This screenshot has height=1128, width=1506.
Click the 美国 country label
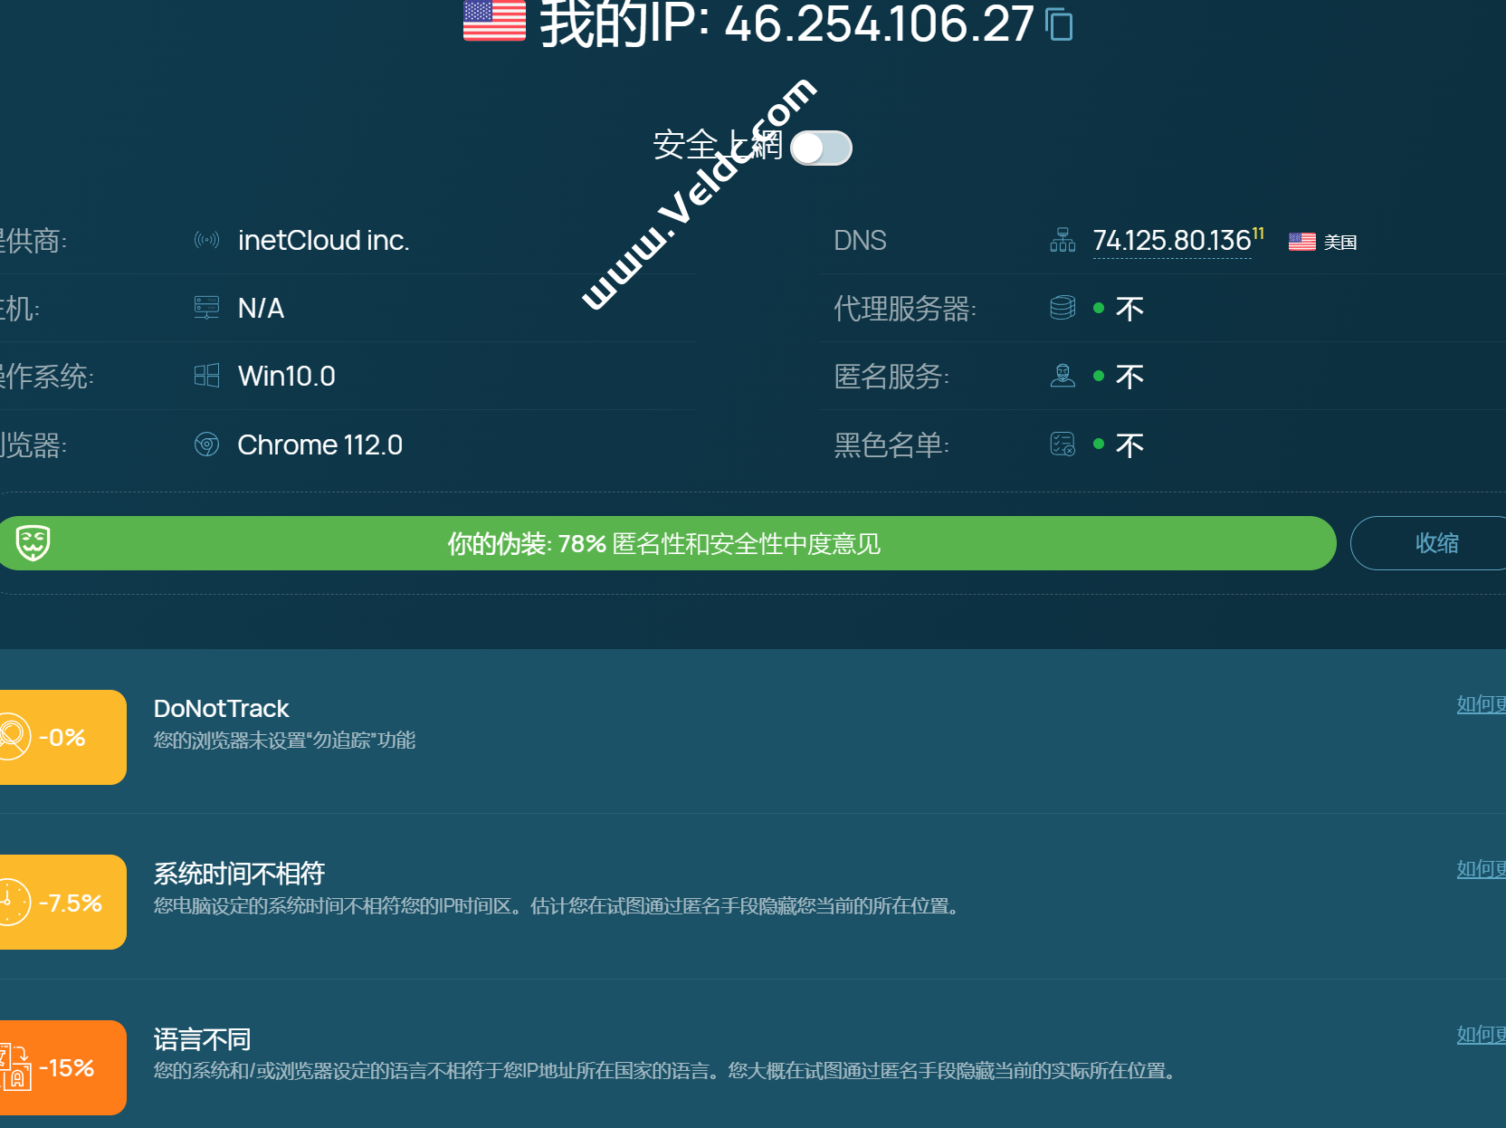[x=1339, y=242]
